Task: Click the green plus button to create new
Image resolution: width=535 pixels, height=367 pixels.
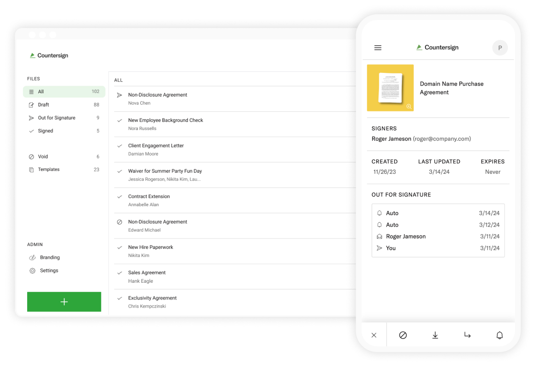Action: pos(64,302)
